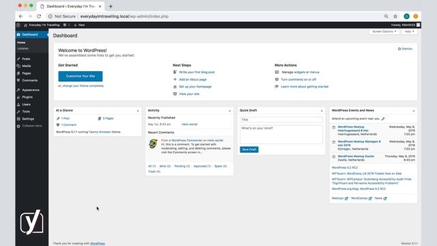Image resolution: width=437 pixels, height=246 pixels.
Task: Click change your theme completely link
Action: (x=83, y=86)
